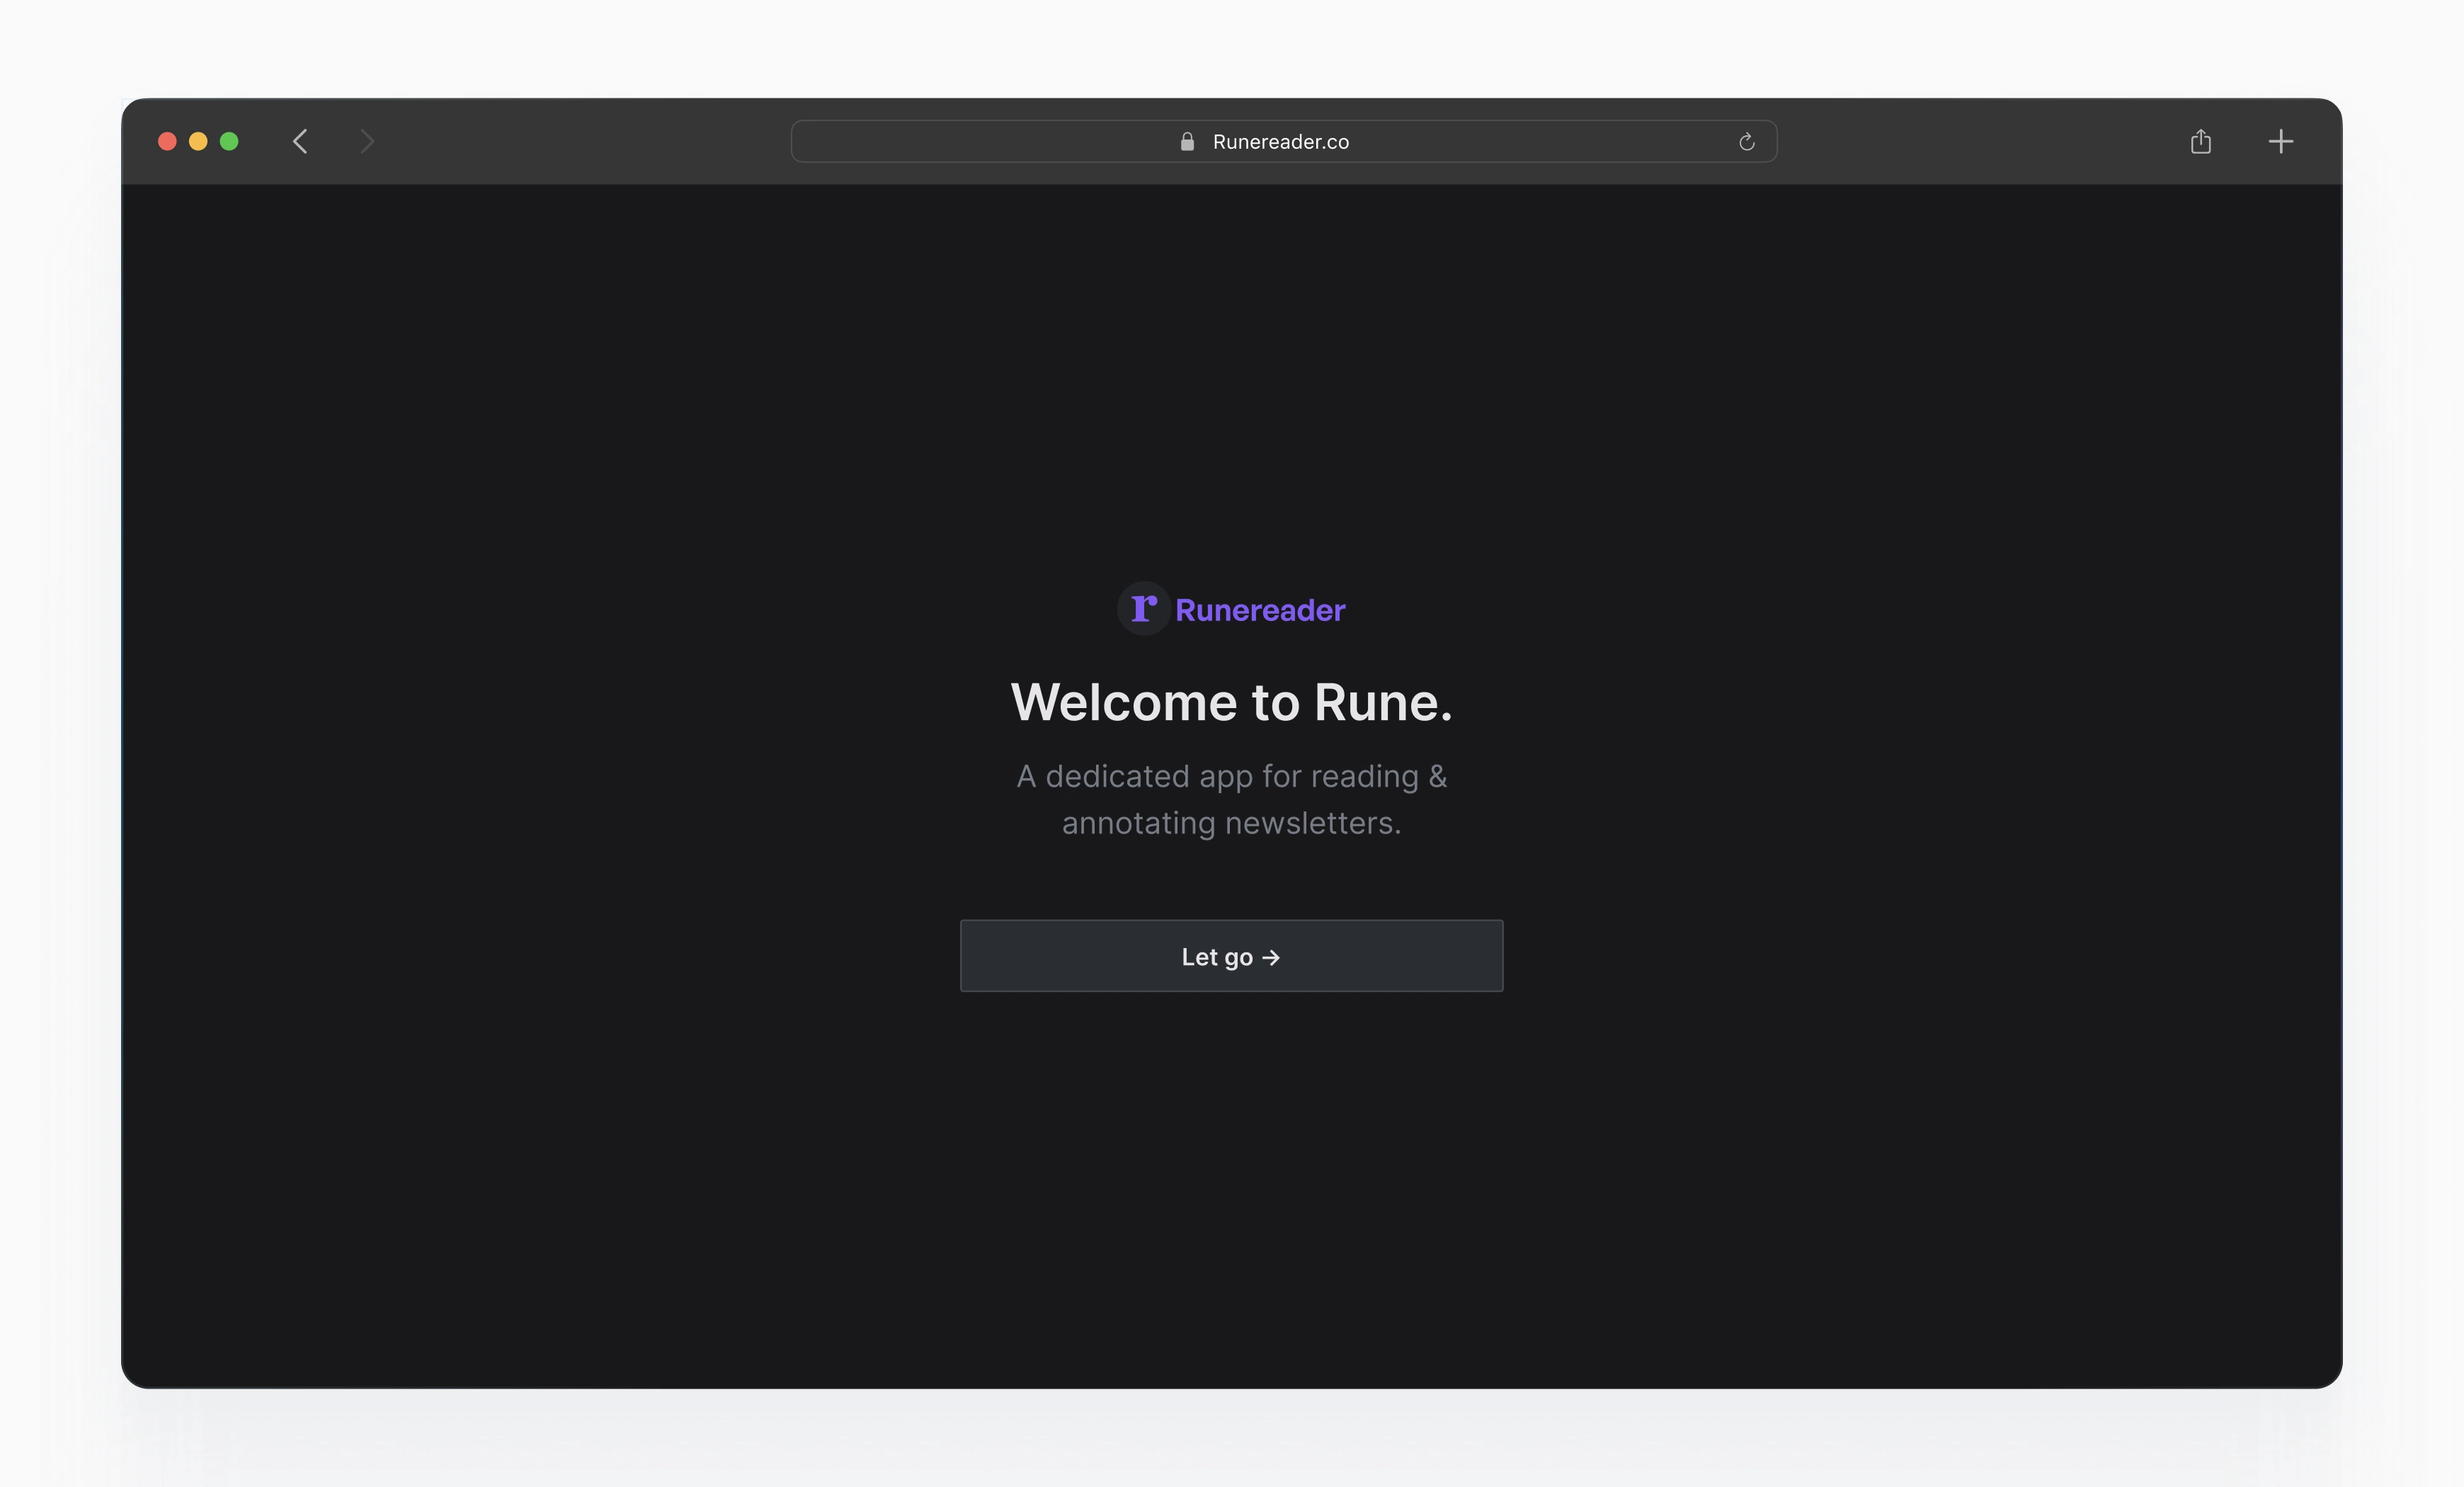Click the 'A dedicated app for reading &' line

tap(1231, 776)
